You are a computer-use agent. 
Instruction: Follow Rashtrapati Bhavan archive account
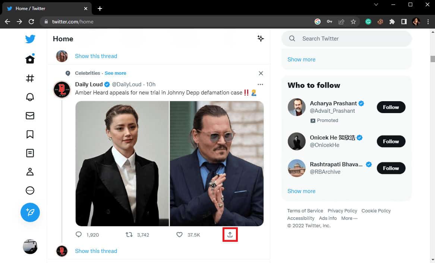click(x=391, y=168)
